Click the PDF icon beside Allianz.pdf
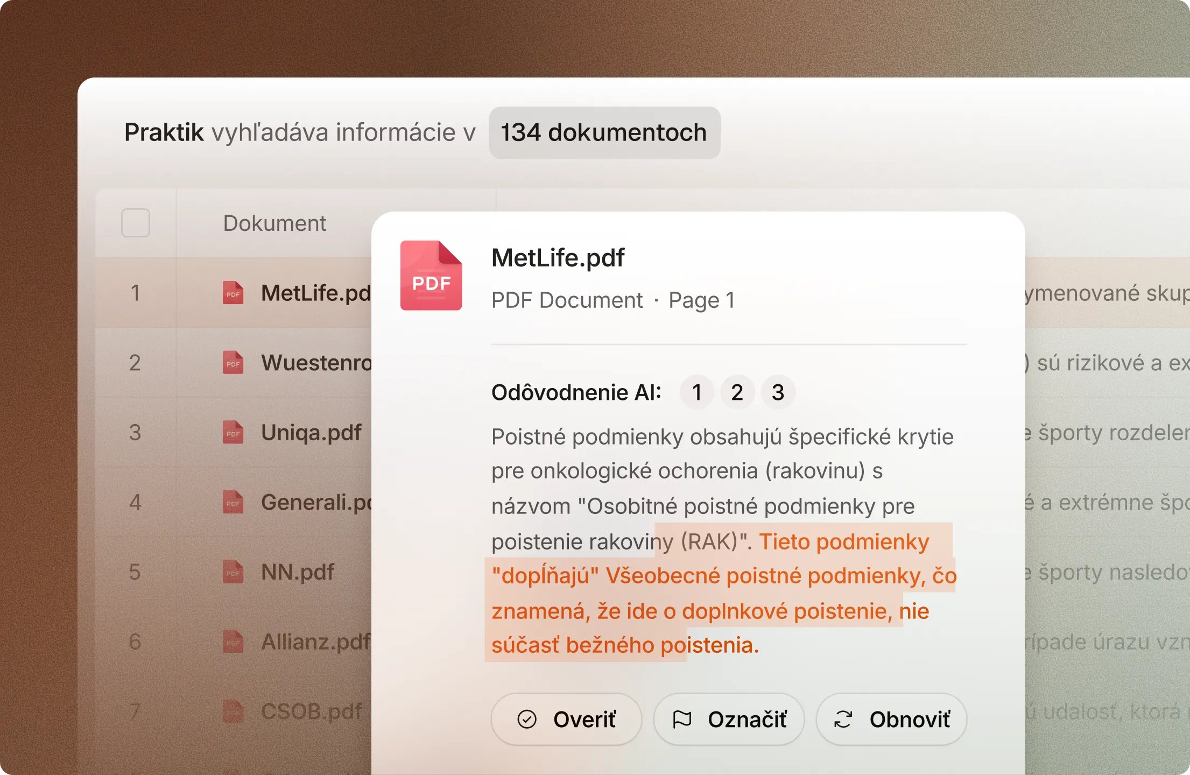Image resolution: width=1190 pixels, height=775 pixels. 233,642
